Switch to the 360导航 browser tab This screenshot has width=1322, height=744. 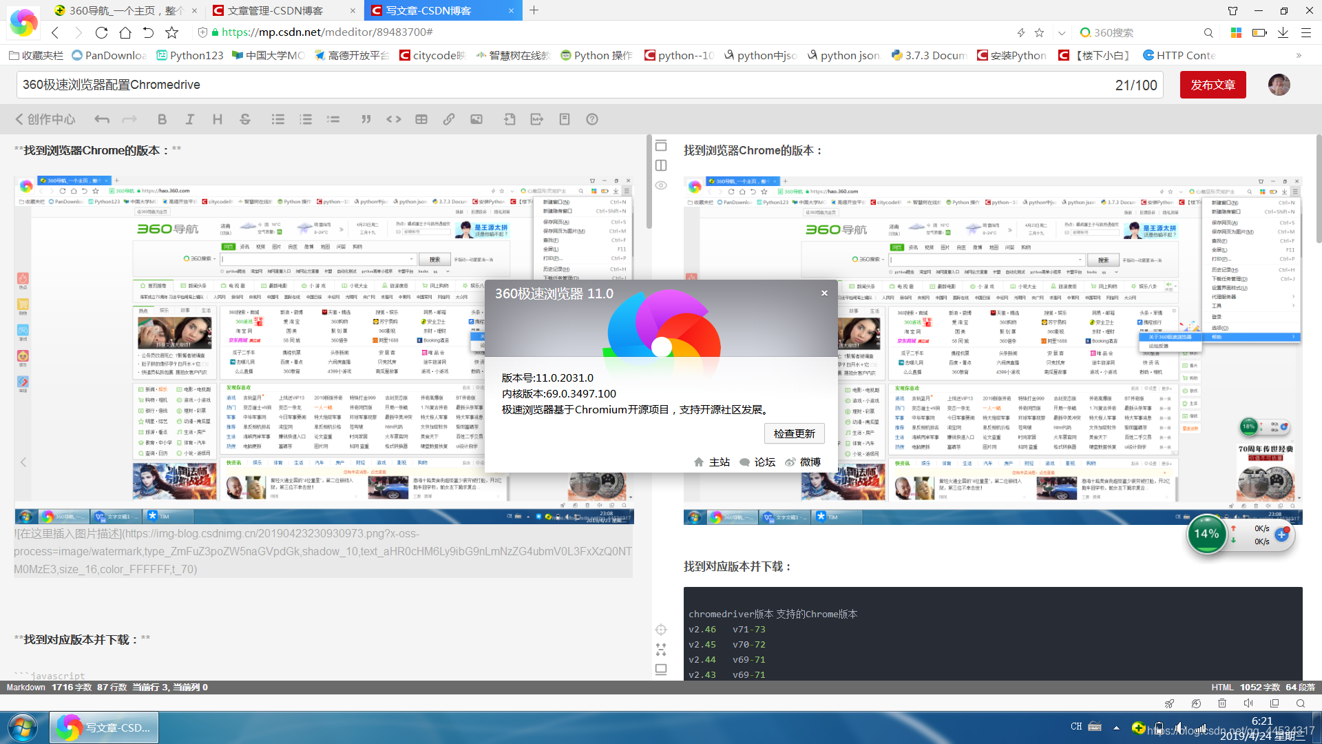125,10
